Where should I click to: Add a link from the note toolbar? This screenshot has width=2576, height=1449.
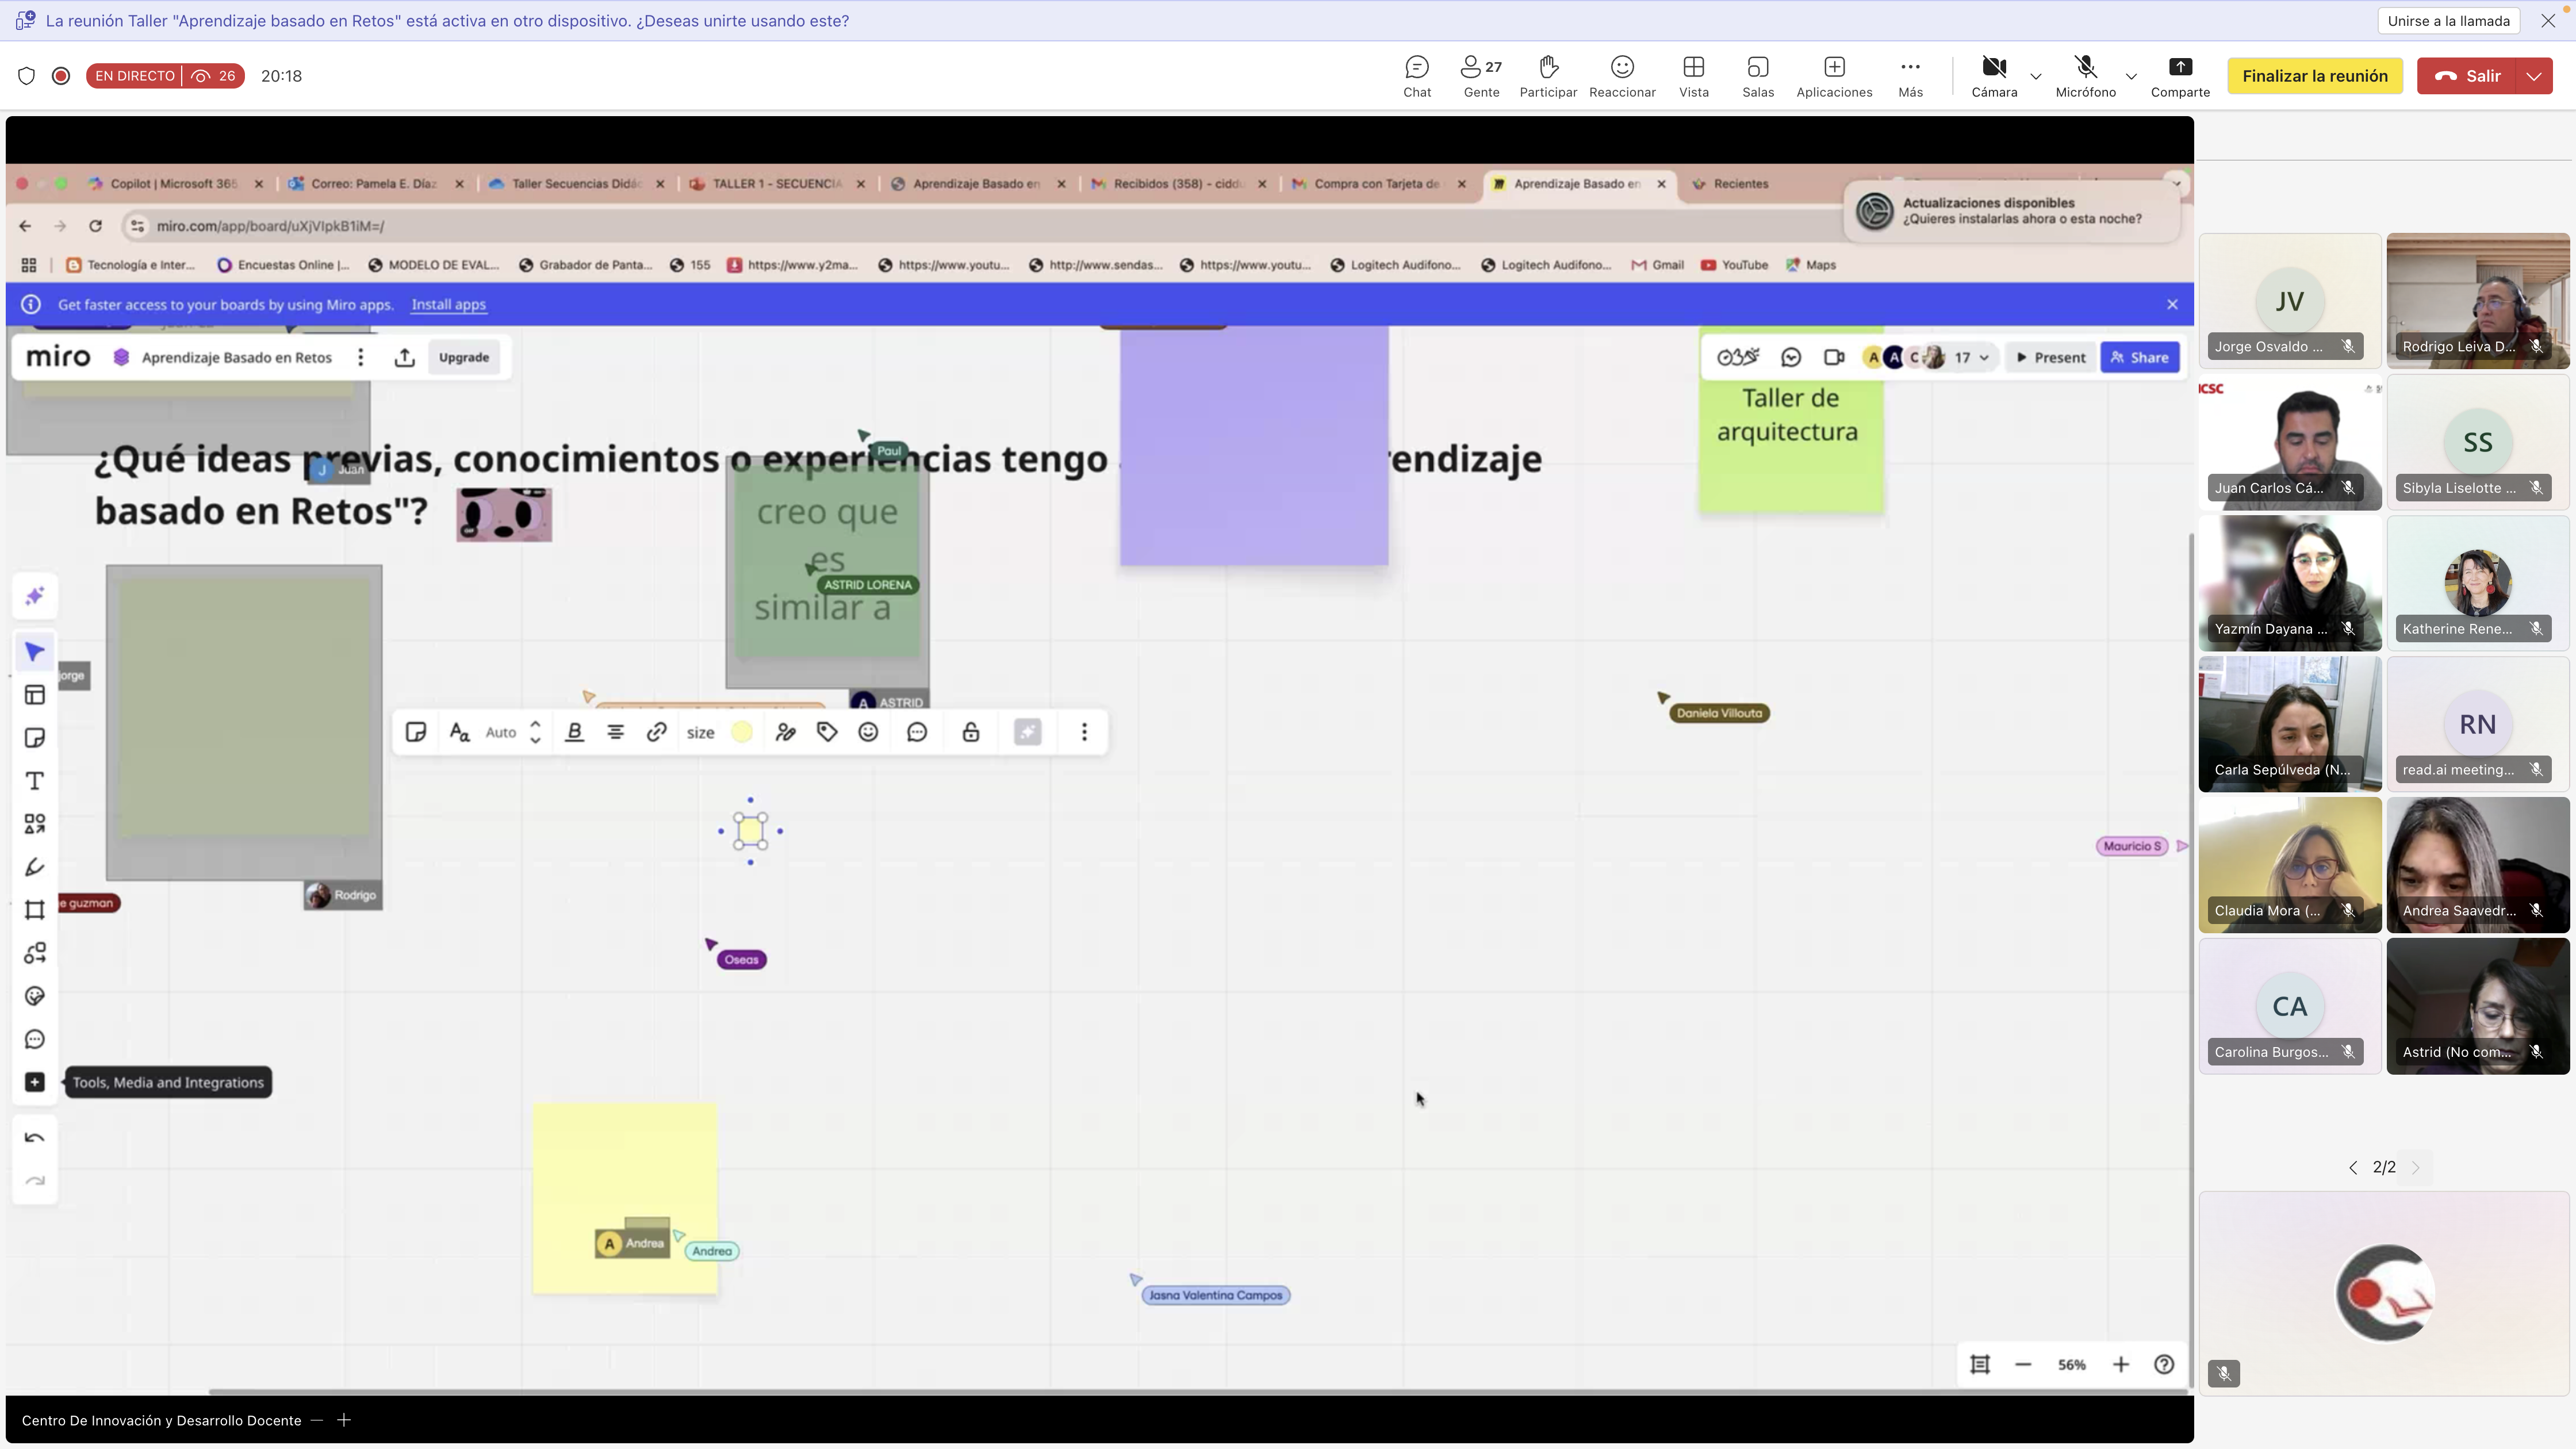[657, 733]
